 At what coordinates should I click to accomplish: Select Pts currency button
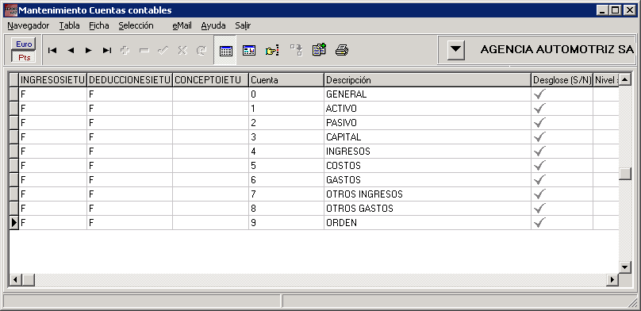click(x=24, y=57)
